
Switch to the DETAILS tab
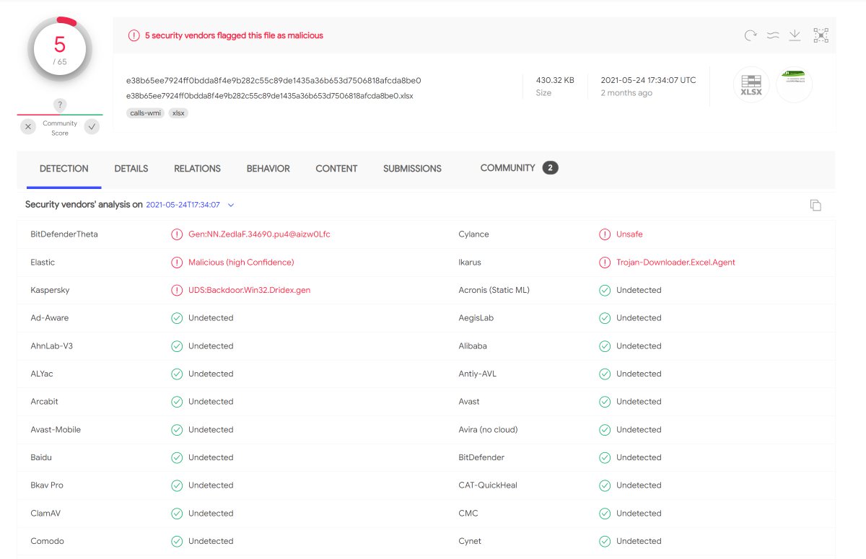131,169
